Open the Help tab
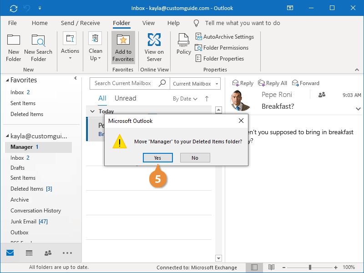Screen dimensions: 364x273 coord(173,23)
